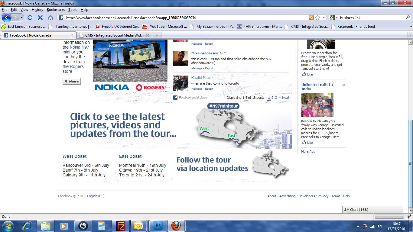This screenshot has height=232, width=413.
Task: Click the RSS feed icon in address bar
Action: (311, 18)
